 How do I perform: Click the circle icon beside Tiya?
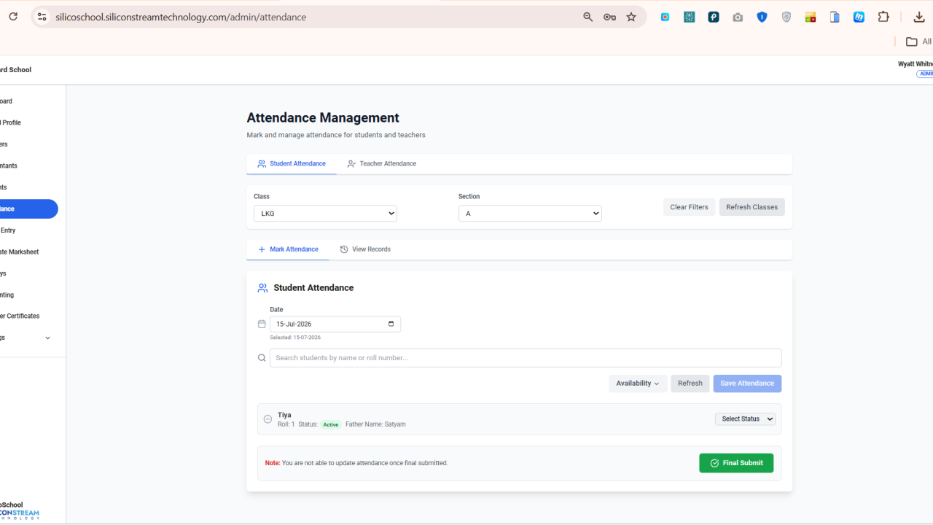coord(268,419)
